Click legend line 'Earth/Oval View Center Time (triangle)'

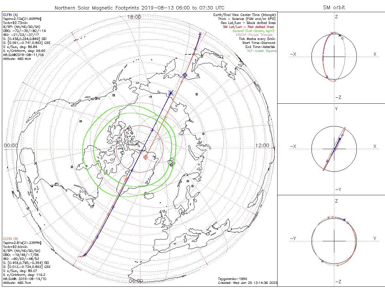pyautogui.click(x=244, y=15)
